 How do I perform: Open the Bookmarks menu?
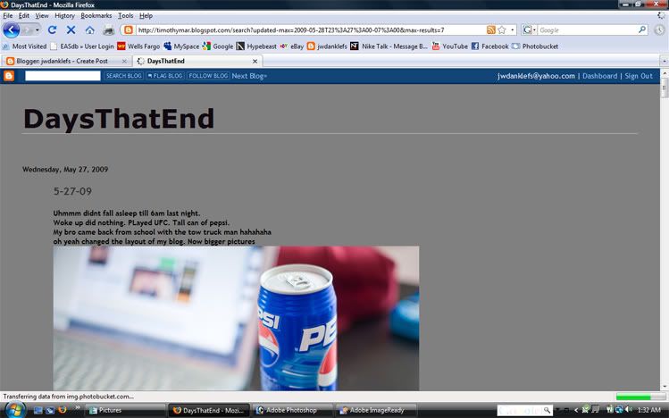click(x=96, y=16)
